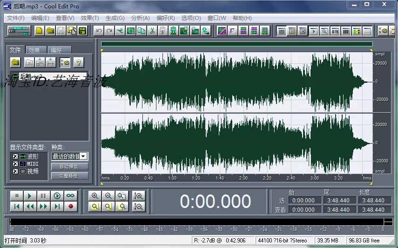The height and width of the screenshot is (248, 398).
Task: Click the 1:00 mark on the timeline ruler
Action: (x=172, y=178)
